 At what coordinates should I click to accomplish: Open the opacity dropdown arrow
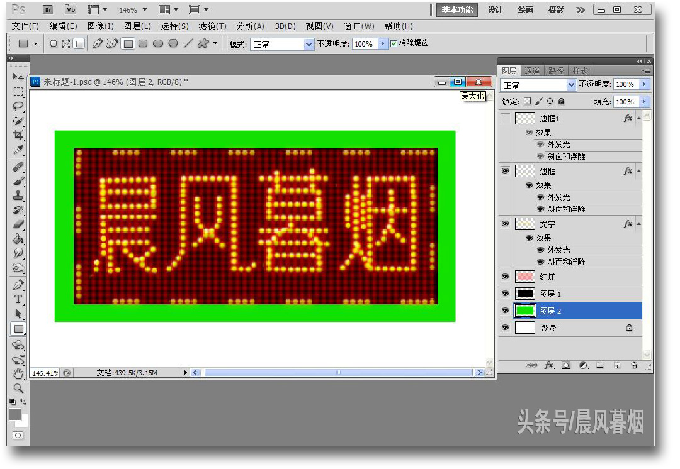point(645,84)
